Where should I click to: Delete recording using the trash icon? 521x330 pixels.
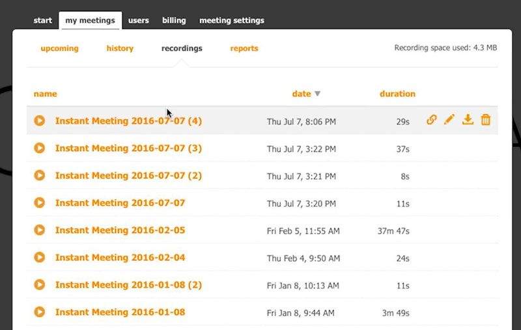486,120
